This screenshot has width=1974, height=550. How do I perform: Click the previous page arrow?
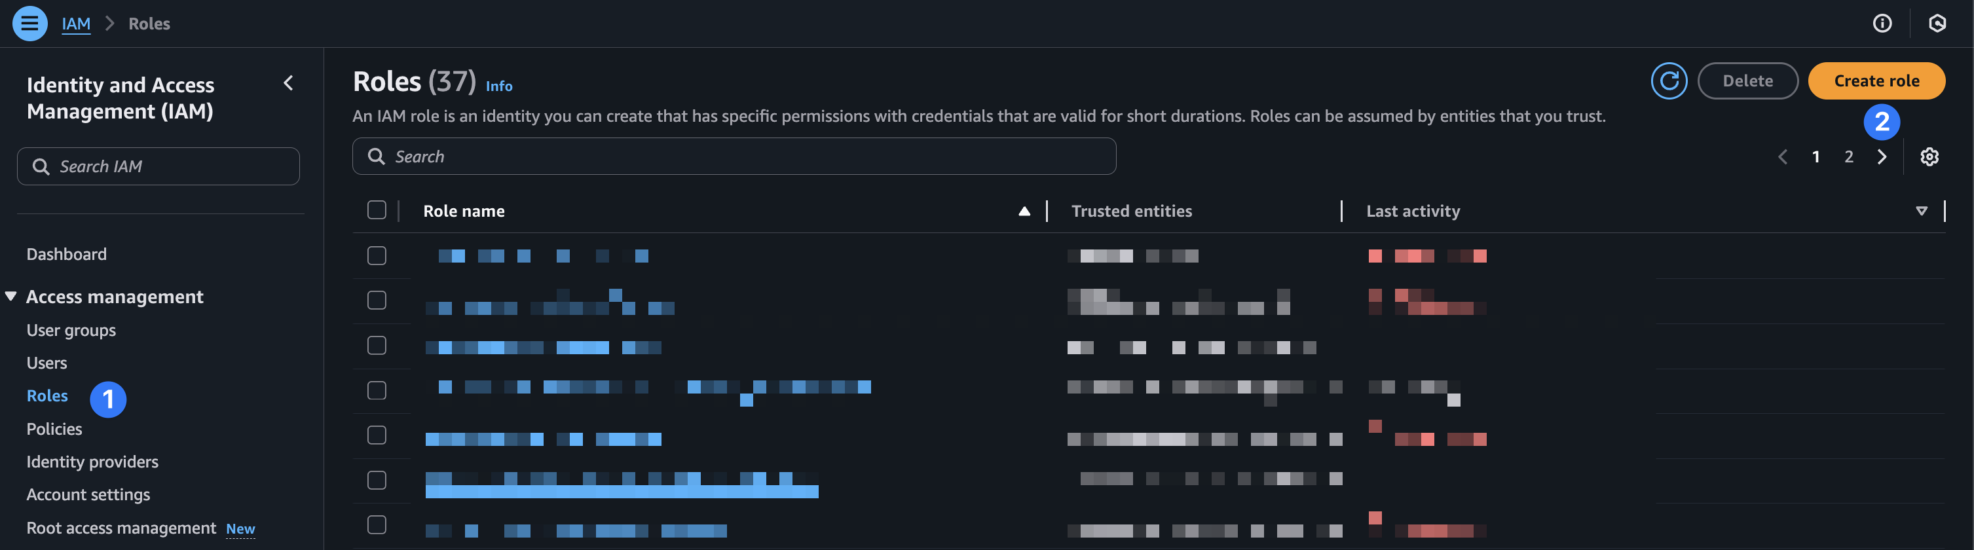click(x=1782, y=156)
